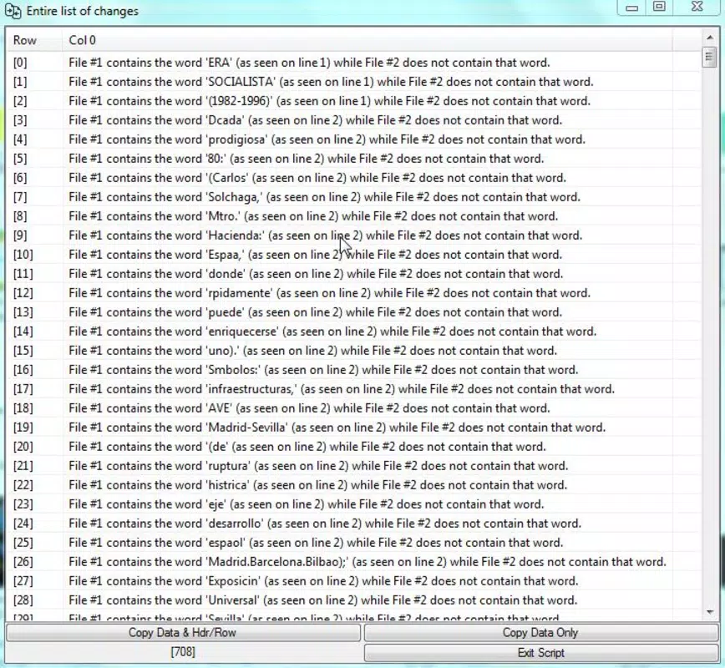Select the row with word 'Espaa,'
The width and height of the screenshot is (725, 668).
354,254
